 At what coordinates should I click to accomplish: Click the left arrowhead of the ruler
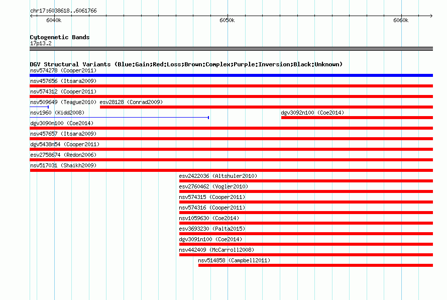tap(31, 16)
